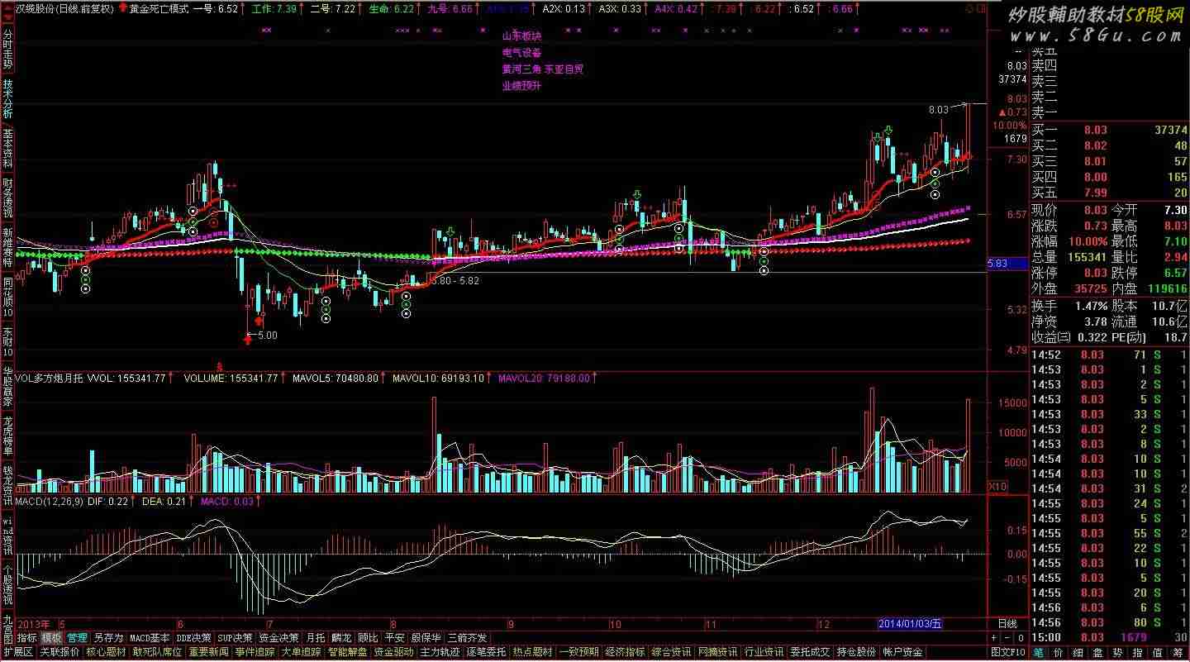The height and width of the screenshot is (662, 1190).
Task: Apply the 三箭齐发 template
Action: click(x=467, y=638)
